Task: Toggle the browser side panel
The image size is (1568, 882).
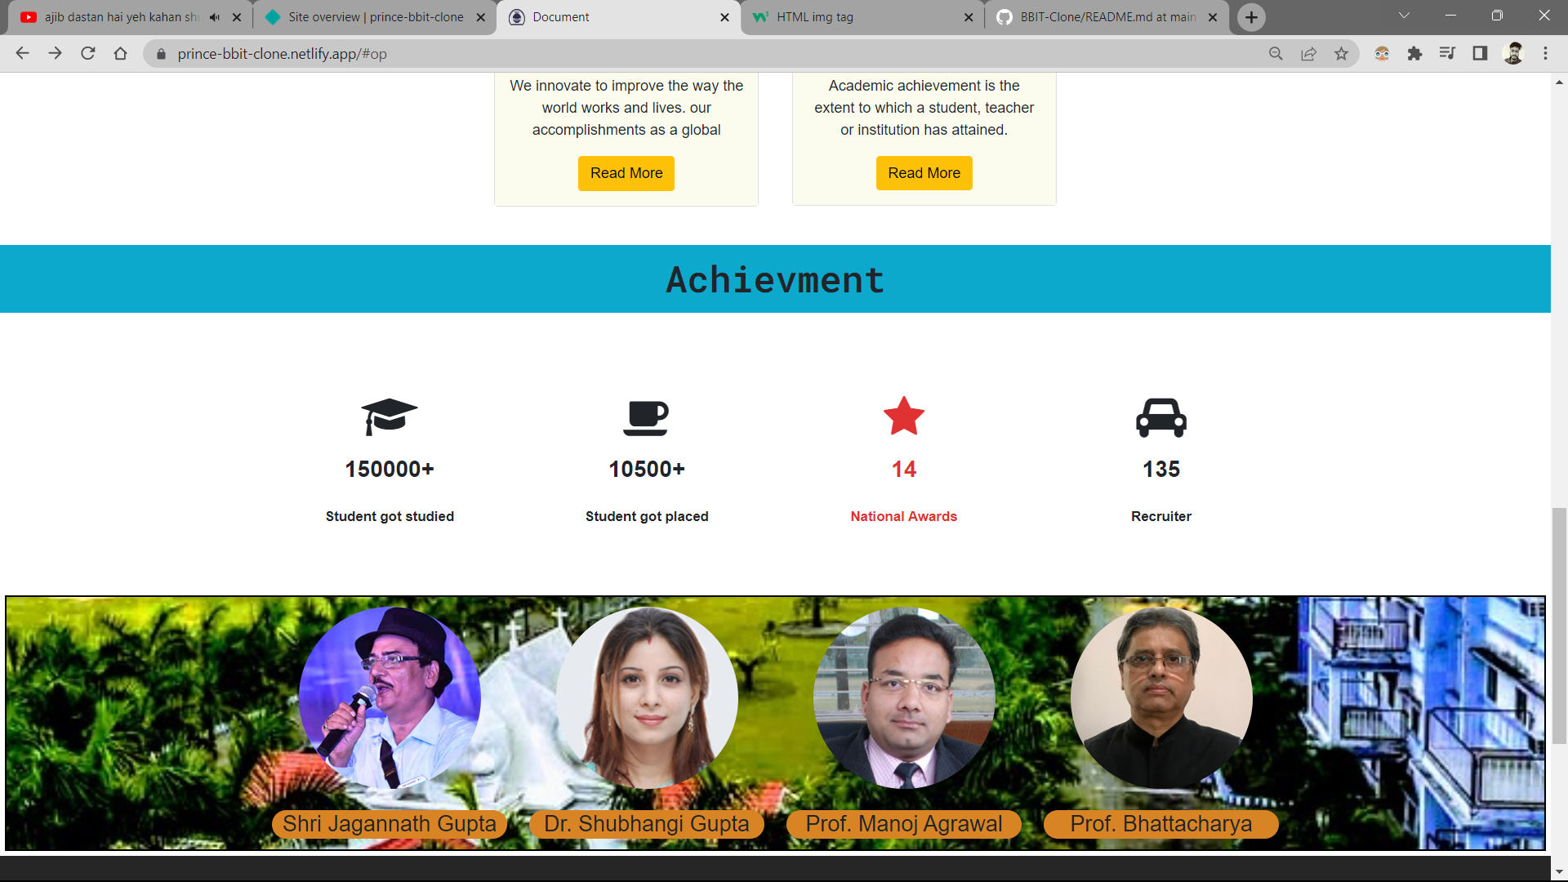Action: (x=1480, y=54)
